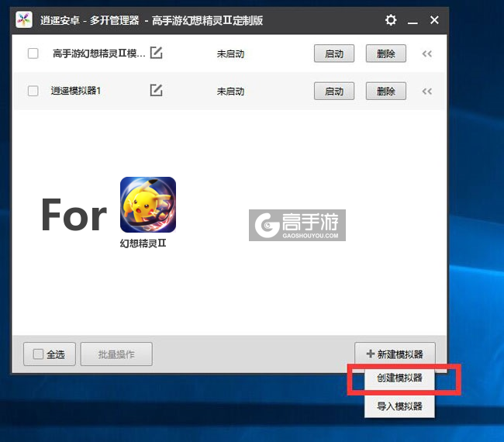
Task: Click the 批量操作 batch operations button
Action: tap(116, 354)
